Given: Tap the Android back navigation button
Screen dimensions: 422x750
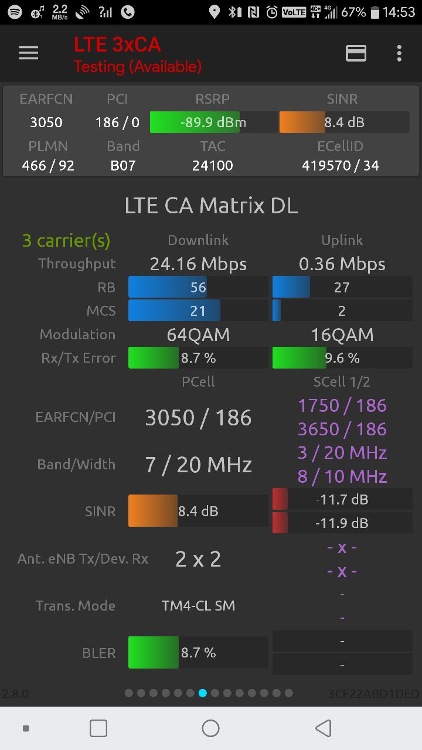Looking at the screenshot, I should (323, 728).
